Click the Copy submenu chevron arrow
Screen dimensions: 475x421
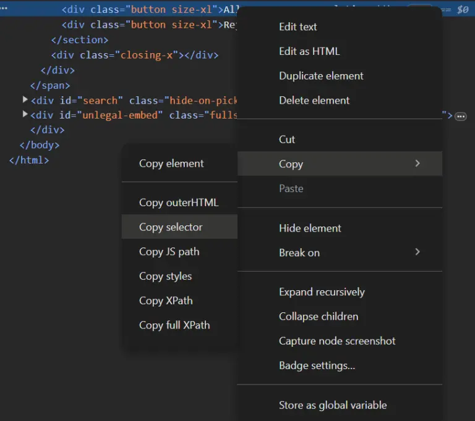click(x=417, y=164)
